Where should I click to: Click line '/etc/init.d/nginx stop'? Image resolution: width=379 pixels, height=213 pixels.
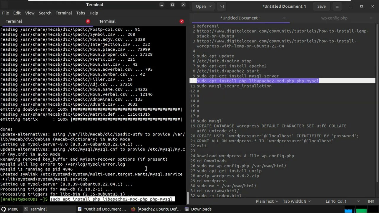[224, 61]
